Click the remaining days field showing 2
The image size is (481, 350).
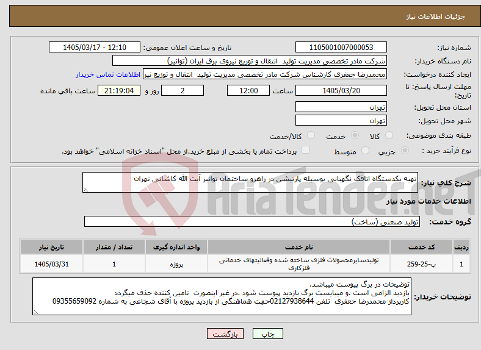[x=183, y=91]
